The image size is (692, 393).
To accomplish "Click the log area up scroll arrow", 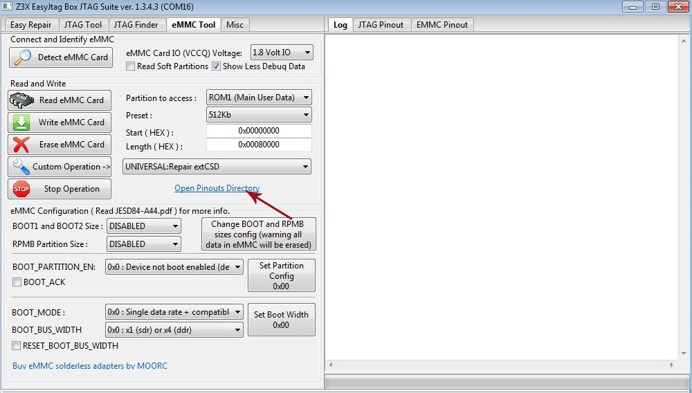I will point(684,41).
